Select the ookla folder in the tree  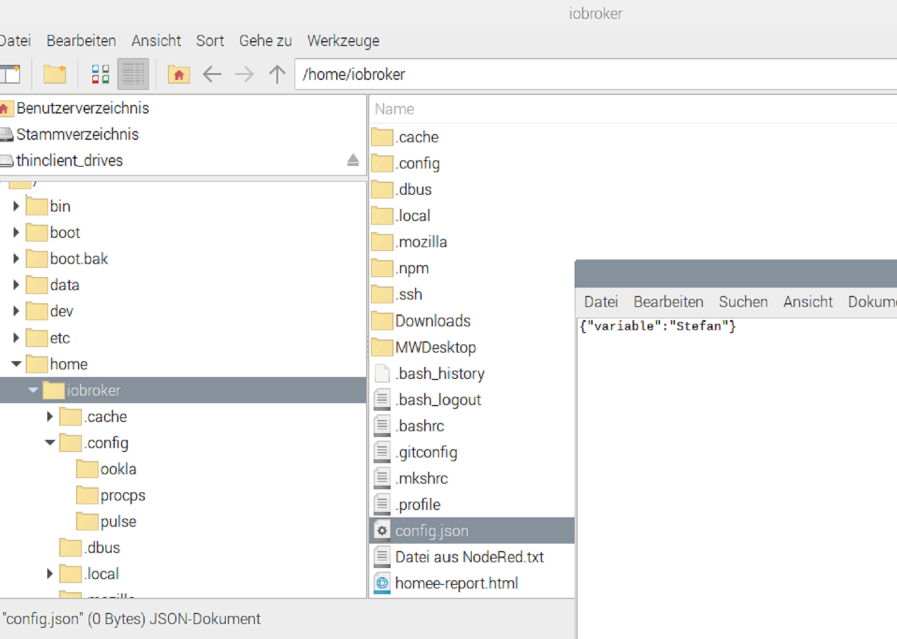118,469
